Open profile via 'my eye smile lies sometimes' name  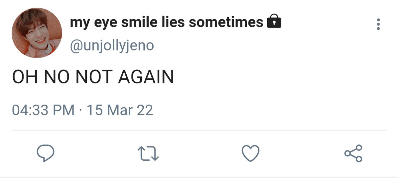(167, 23)
